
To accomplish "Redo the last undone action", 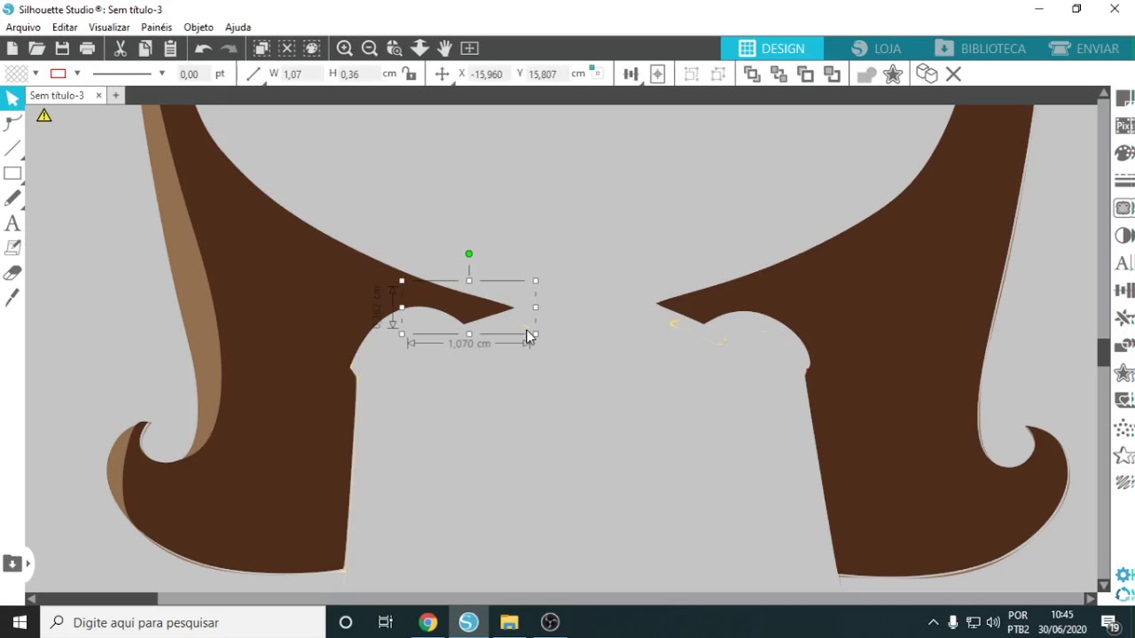I will click(229, 49).
